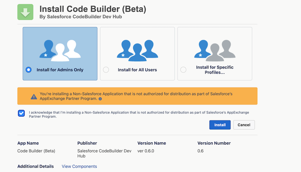Click the Install for Admins Only label
Screen dimensions: 301x172
(60, 70)
